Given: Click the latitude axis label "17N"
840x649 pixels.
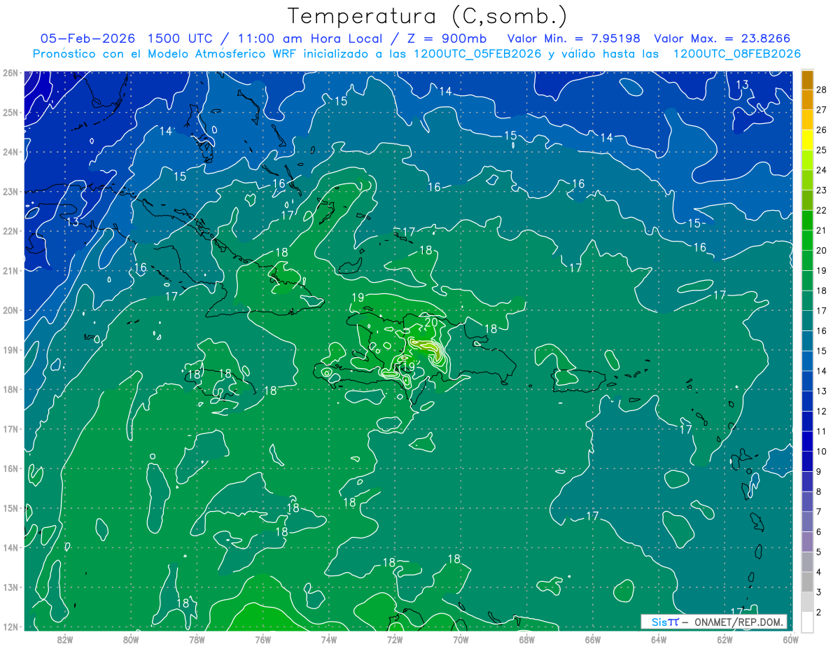Looking at the screenshot, I should coord(10,429).
